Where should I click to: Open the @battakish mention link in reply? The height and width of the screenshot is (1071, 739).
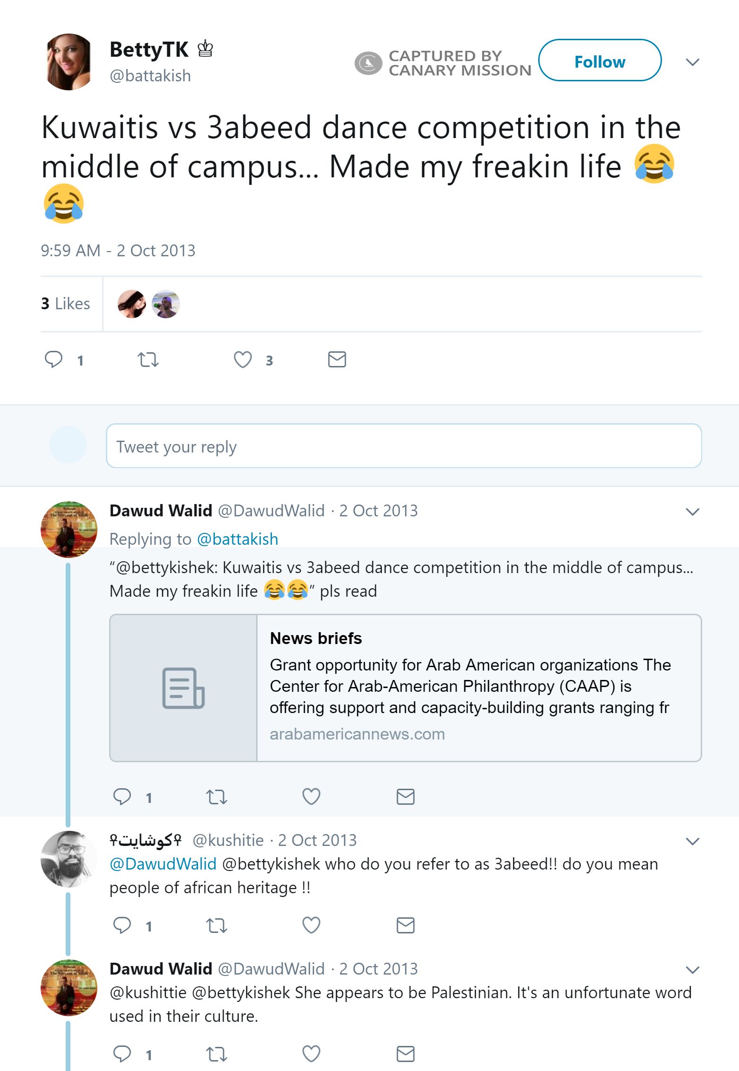pos(237,539)
